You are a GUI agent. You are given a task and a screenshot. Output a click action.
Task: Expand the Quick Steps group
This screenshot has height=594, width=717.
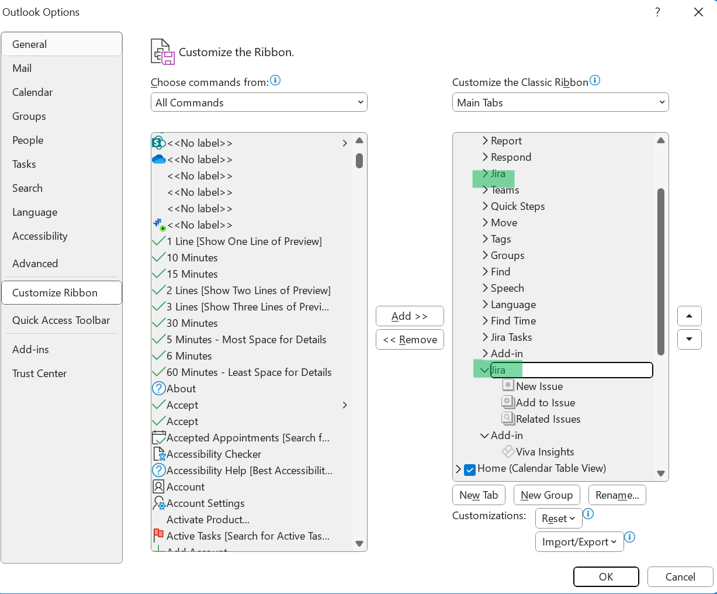(x=485, y=206)
